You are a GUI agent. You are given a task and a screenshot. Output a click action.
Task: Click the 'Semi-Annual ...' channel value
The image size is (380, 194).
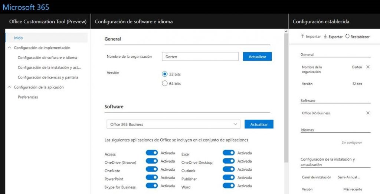[x=349, y=177]
